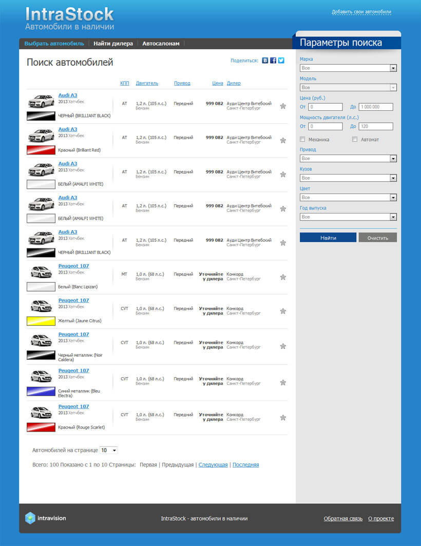Viewport: 421px width, 546px height.
Task: Click the white Blanc Lipizan color swatch
Action: tap(41, 287)
